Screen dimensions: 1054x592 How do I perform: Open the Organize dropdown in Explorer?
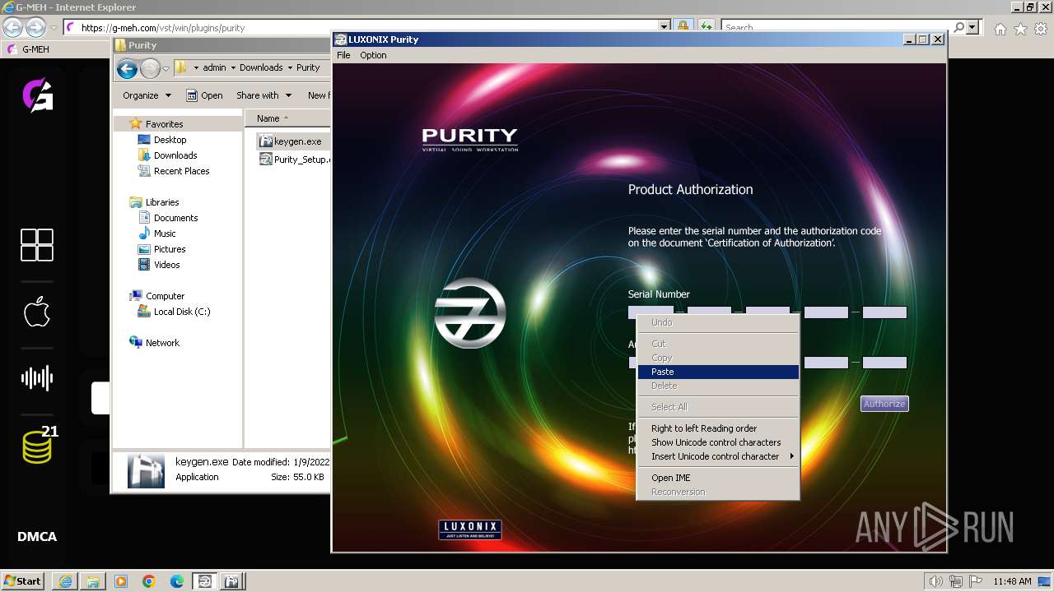coord(147,95)
